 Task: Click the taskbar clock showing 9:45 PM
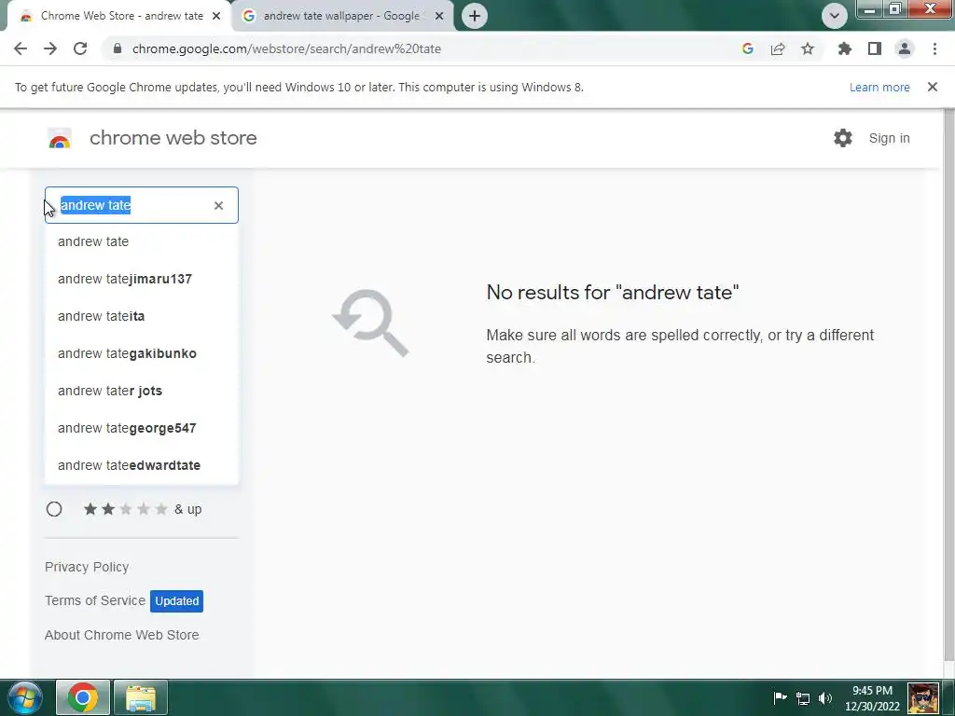pyautogui.click(x=872, y=698)
